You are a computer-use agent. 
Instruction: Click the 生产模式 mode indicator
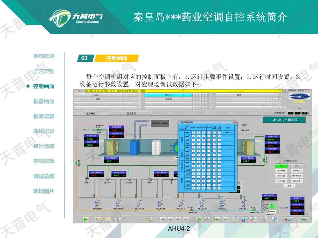(x=91, y=113)
